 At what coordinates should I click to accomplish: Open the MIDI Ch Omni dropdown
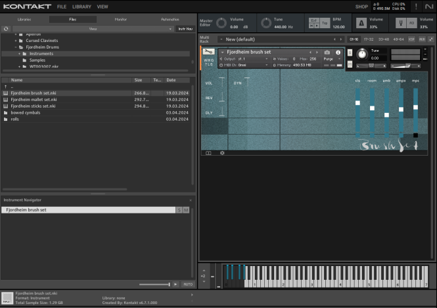click(x=244, y=65)
